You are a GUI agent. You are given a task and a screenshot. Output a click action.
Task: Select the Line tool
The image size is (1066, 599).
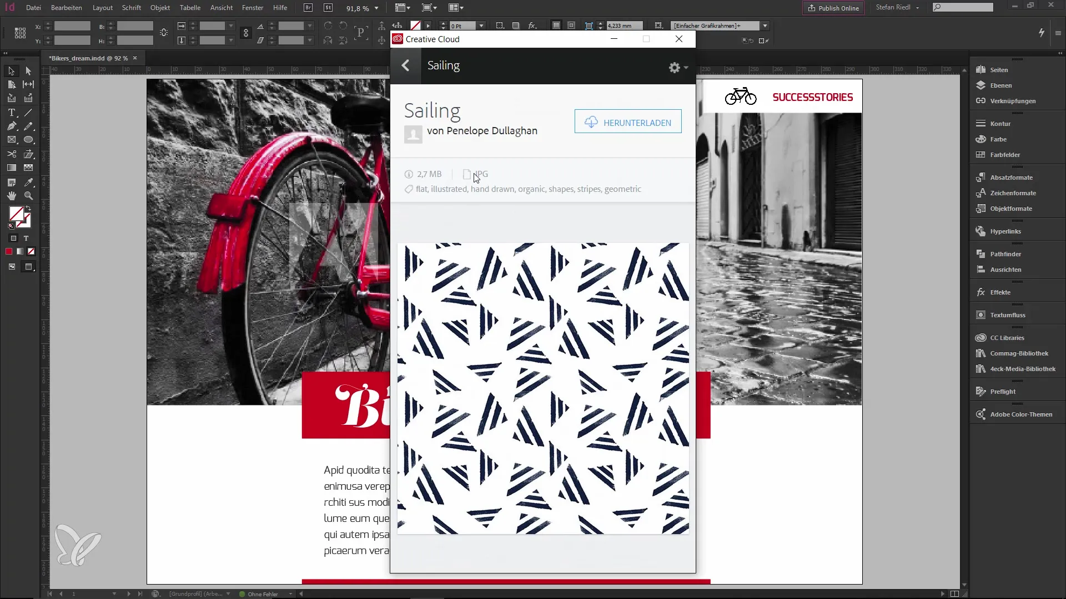click(28, 113)
